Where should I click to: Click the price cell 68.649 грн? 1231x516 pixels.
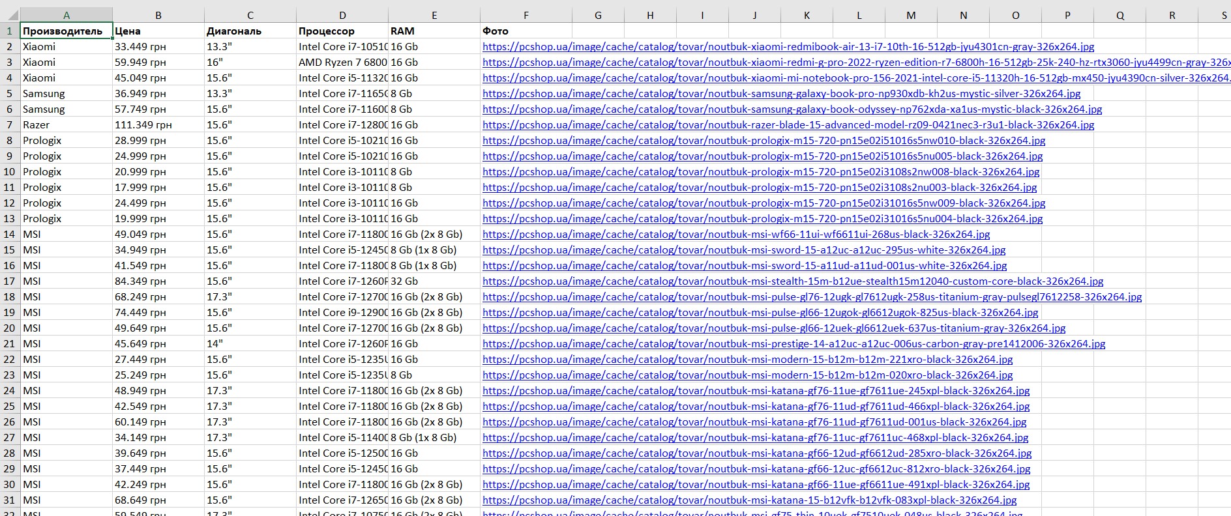(158, 500)
